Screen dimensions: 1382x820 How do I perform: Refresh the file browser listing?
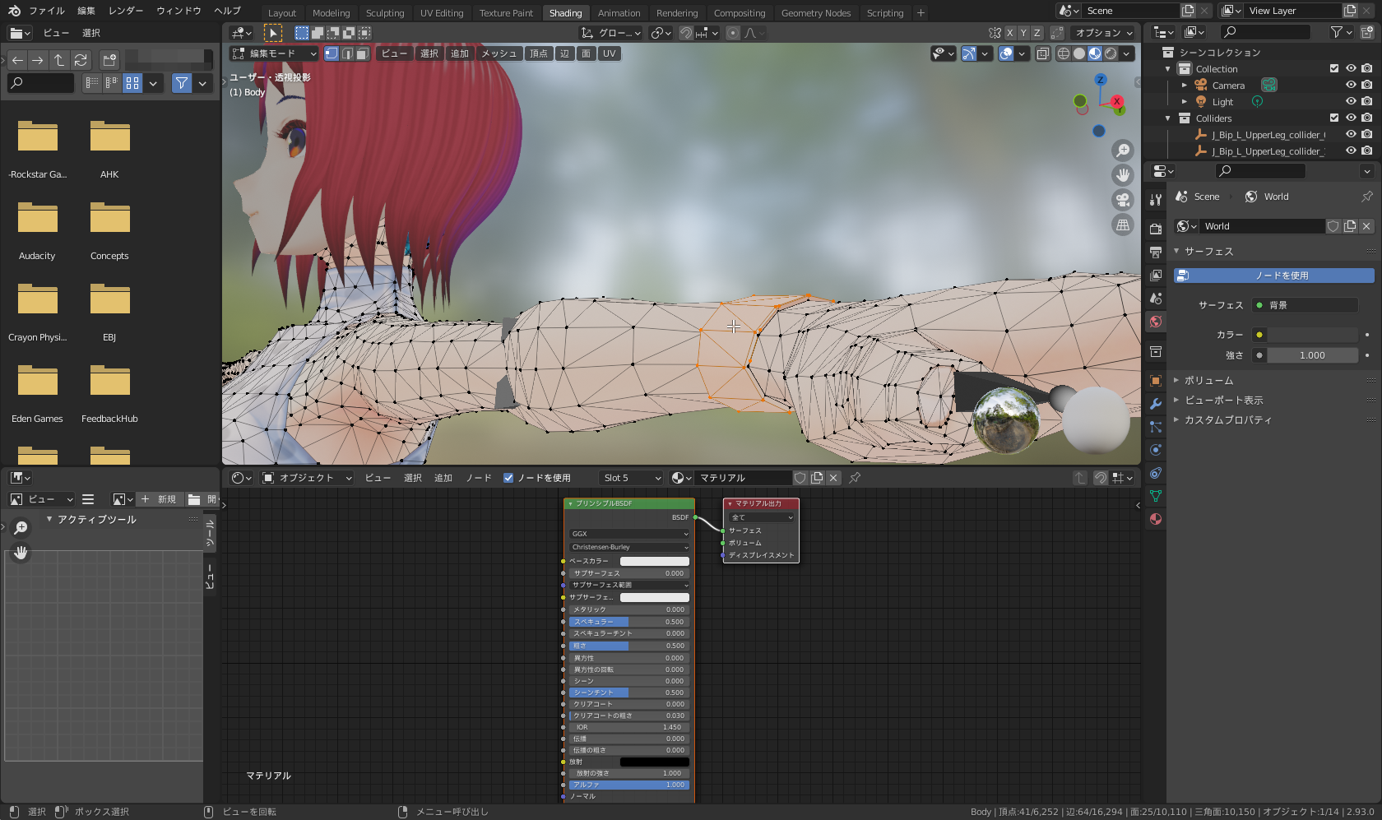click(x=81, y=60)
